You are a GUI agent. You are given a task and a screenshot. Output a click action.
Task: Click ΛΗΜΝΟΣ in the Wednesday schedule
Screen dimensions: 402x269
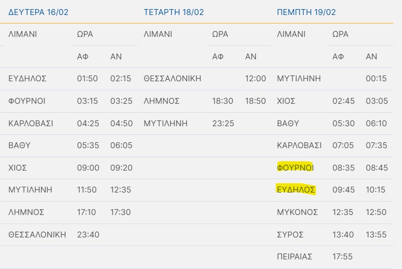(x=162, y=101)
